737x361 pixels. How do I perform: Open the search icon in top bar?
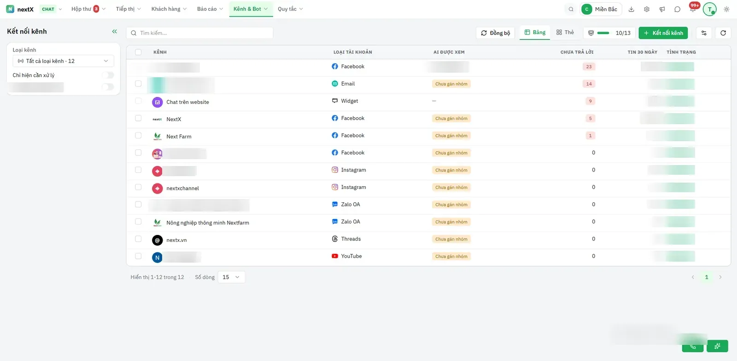(571, 9)
